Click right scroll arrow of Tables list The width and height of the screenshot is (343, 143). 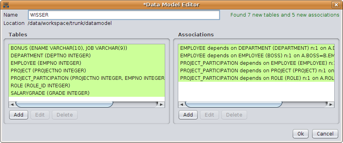[x=162, y=105]
